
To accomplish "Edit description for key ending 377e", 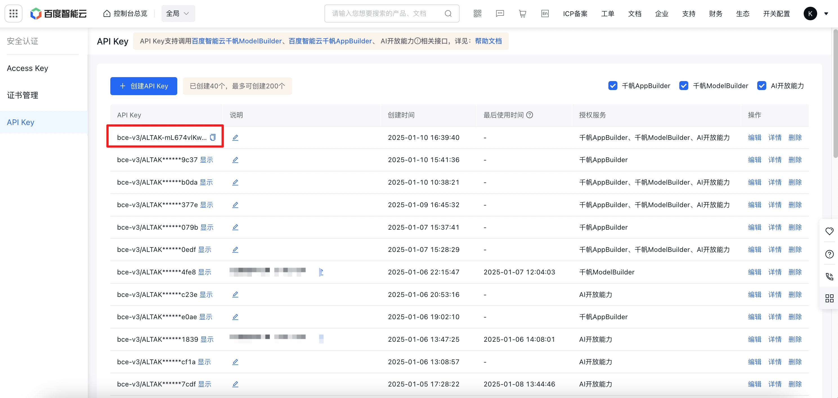I will tap(235, 205).
